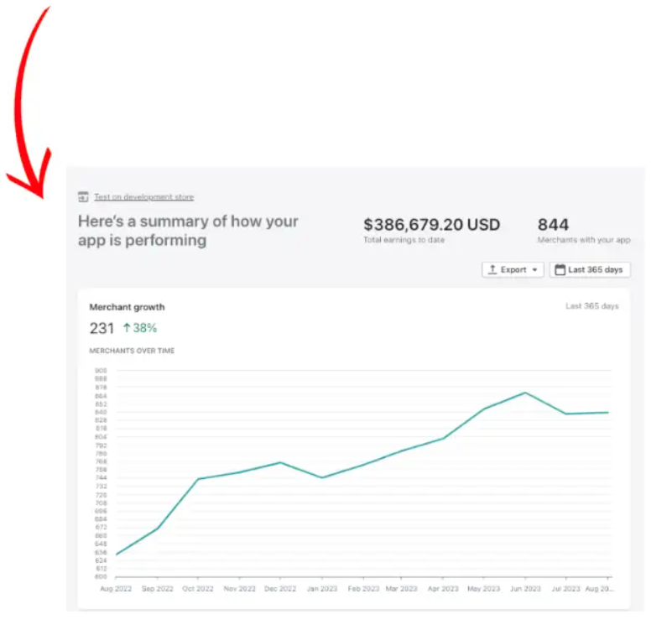Click the green 38% growth percentage
The width and height of the screenshot is (672, 625).
click(144, 328)
